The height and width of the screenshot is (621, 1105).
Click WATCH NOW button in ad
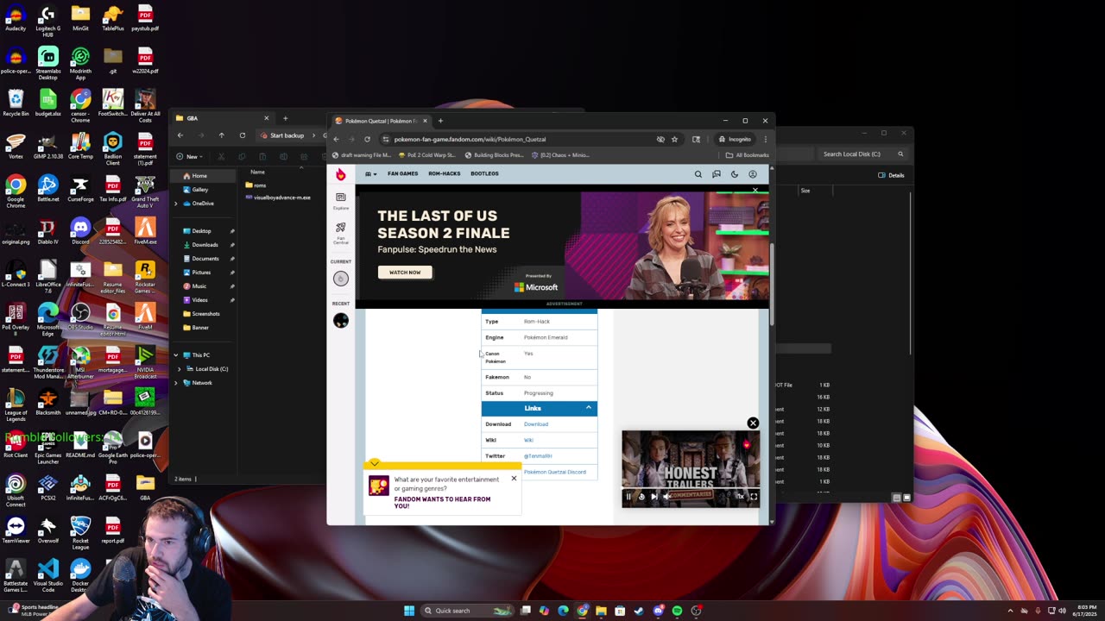coord(405,273)
